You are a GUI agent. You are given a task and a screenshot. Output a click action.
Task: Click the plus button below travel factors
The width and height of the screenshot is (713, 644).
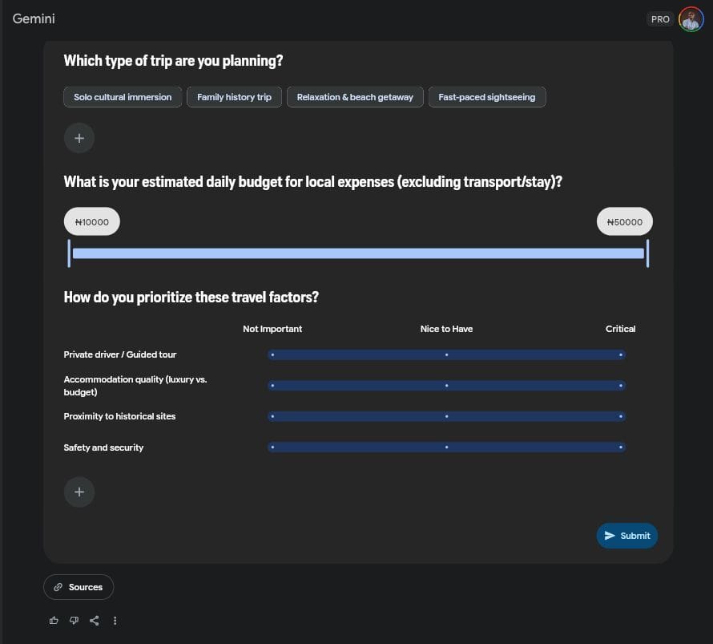79,492
